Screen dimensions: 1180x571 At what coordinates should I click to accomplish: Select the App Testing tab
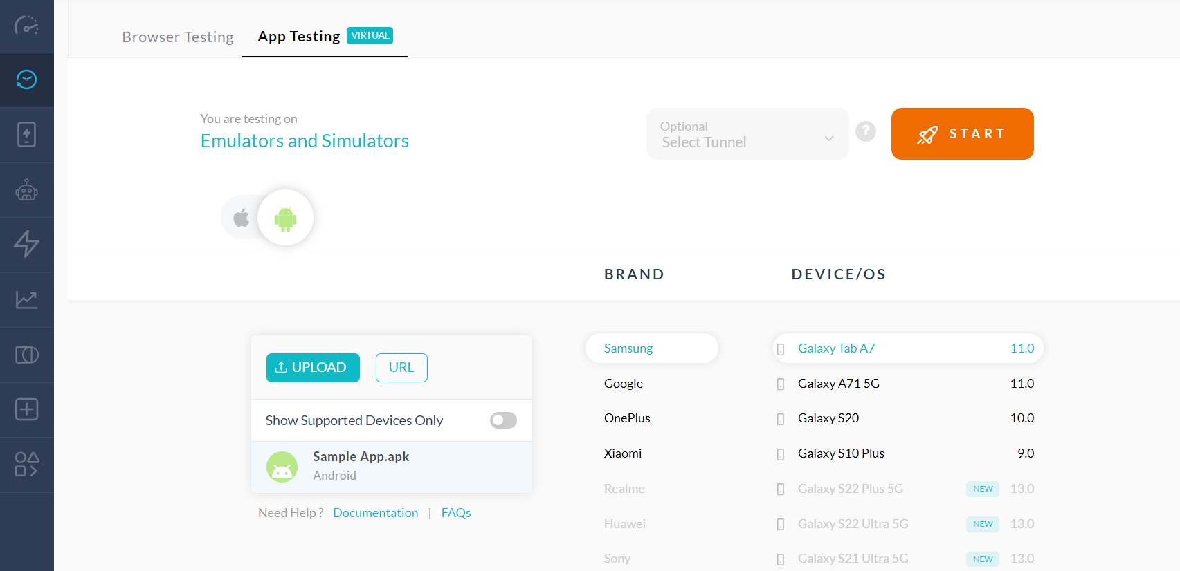pos(325,36)
